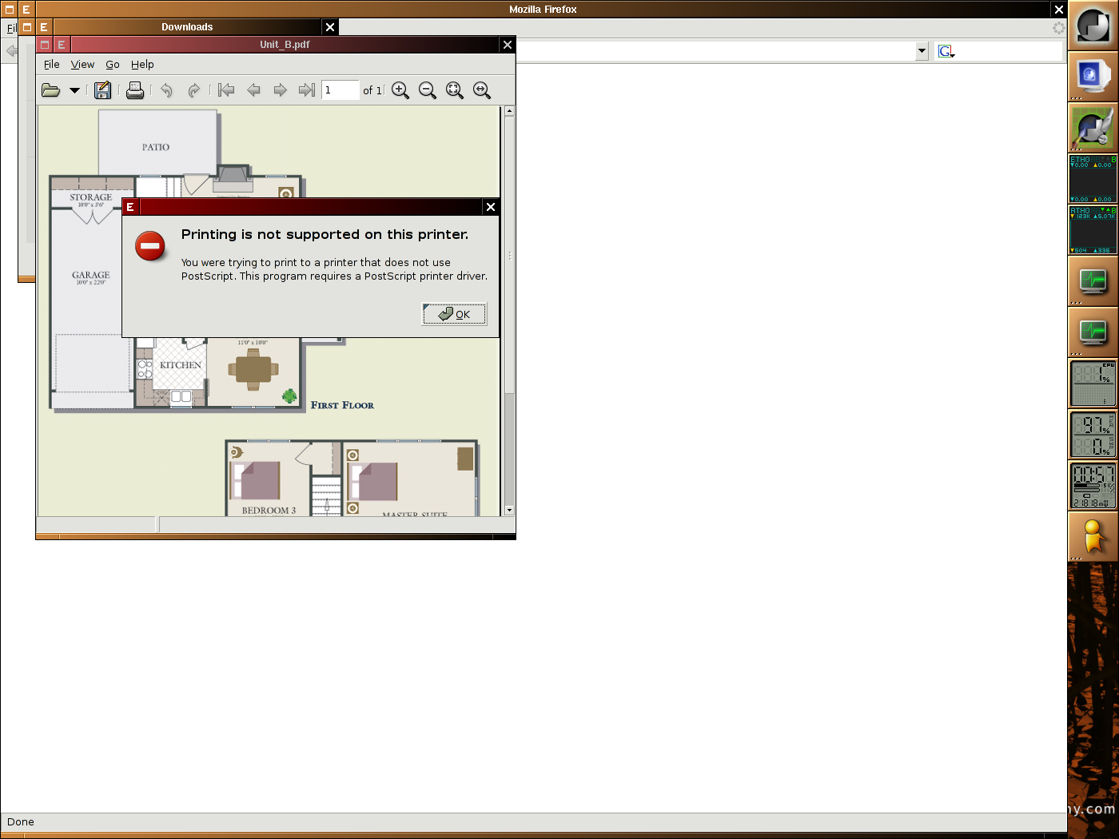Viewport: 1119px width, 839px height.
Task: Jump to last page icon
Action: [x=307, y=90]
